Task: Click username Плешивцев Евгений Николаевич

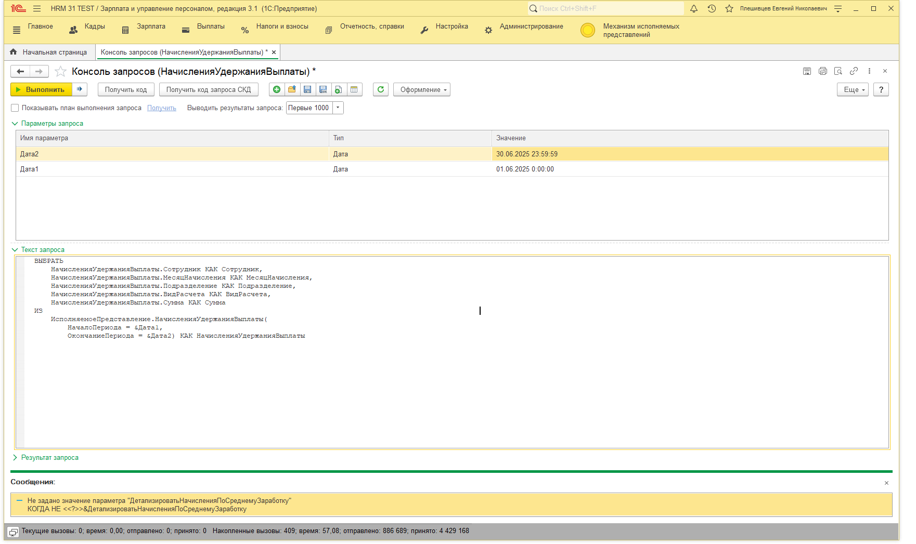Action: [783, 8]
